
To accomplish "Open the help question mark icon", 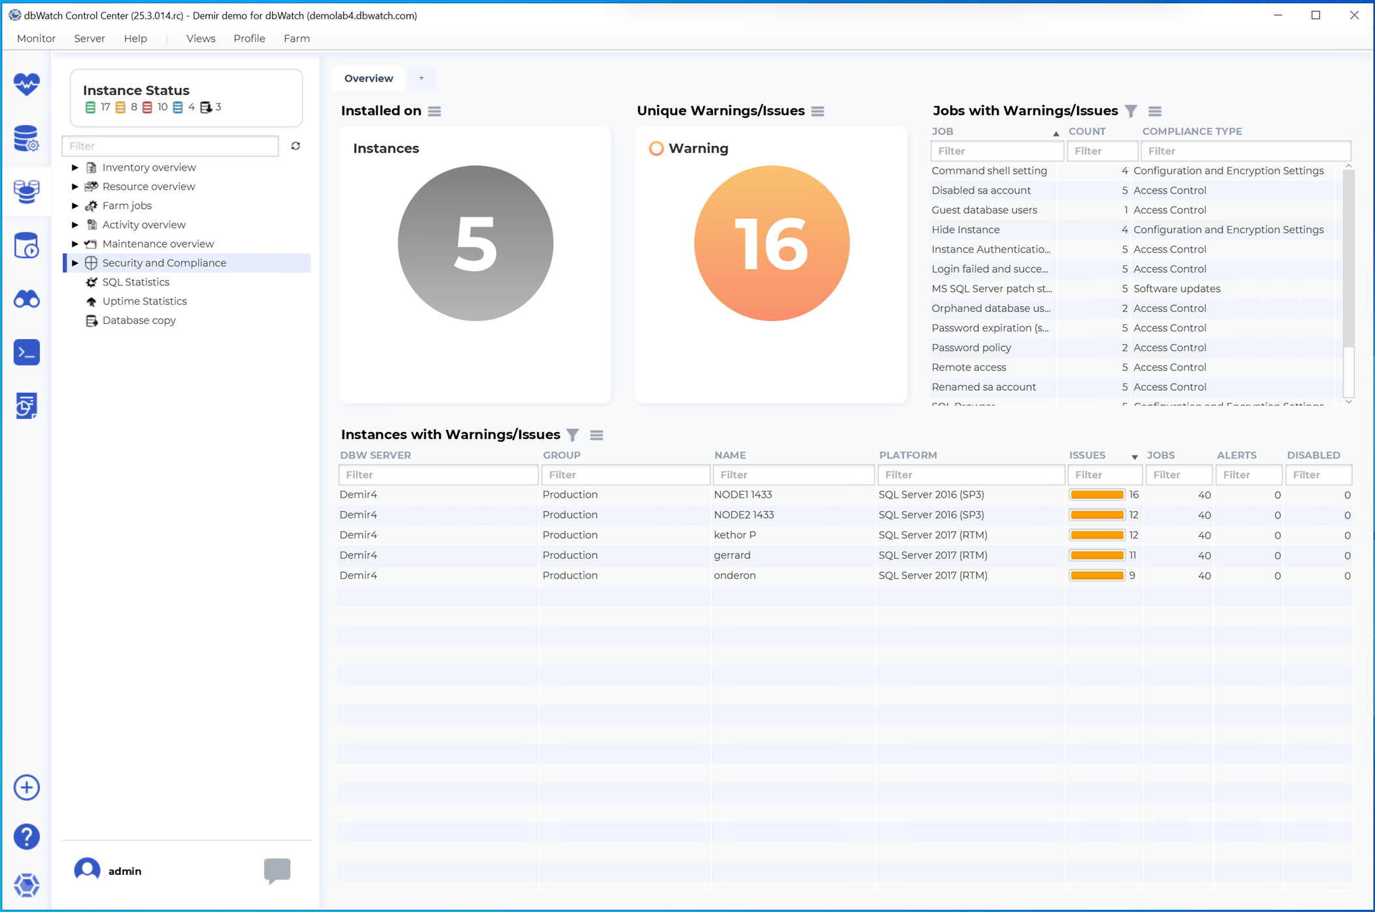I will (x=27, y=836).
